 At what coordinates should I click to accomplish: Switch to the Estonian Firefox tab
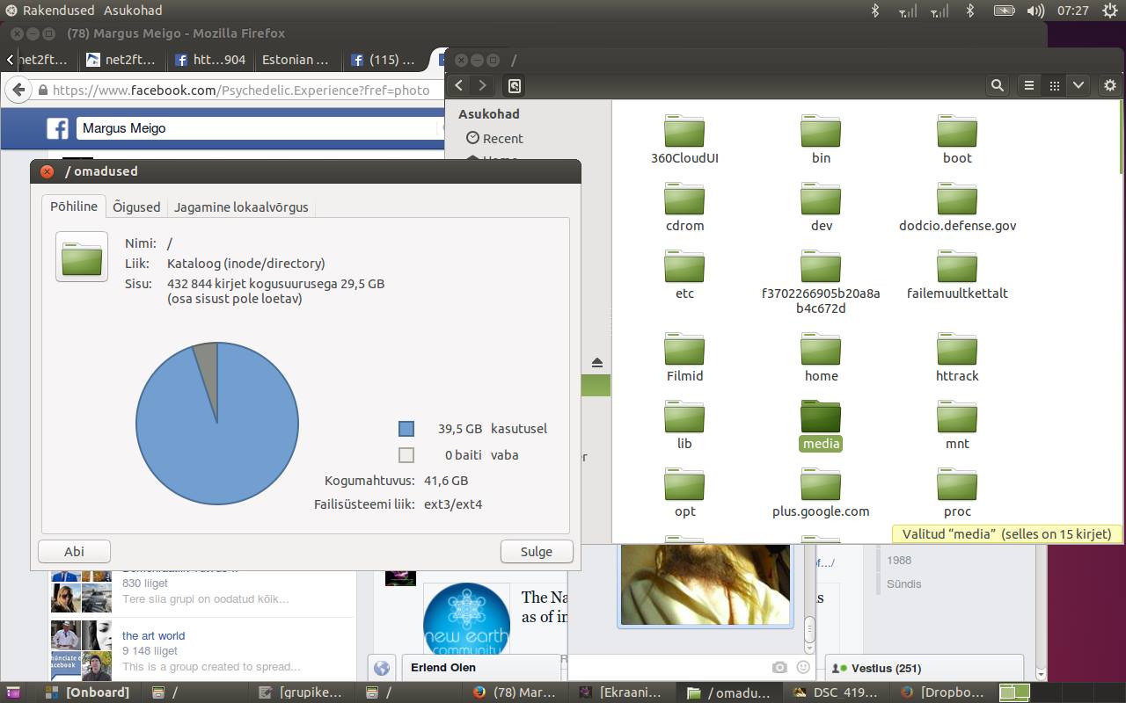coord(296,60)
